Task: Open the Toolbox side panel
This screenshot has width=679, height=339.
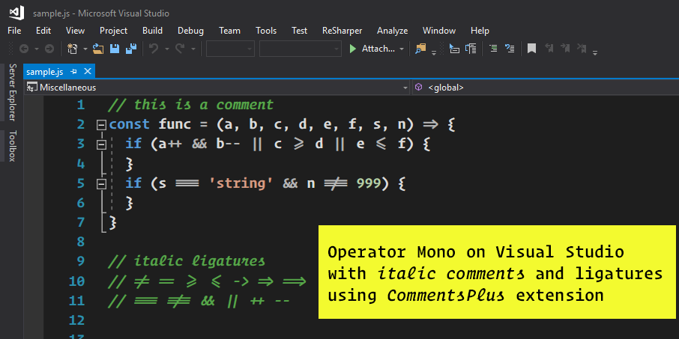Action: [13, 146]
